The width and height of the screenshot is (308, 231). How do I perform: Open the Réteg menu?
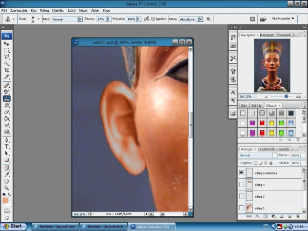click(44, 11)
